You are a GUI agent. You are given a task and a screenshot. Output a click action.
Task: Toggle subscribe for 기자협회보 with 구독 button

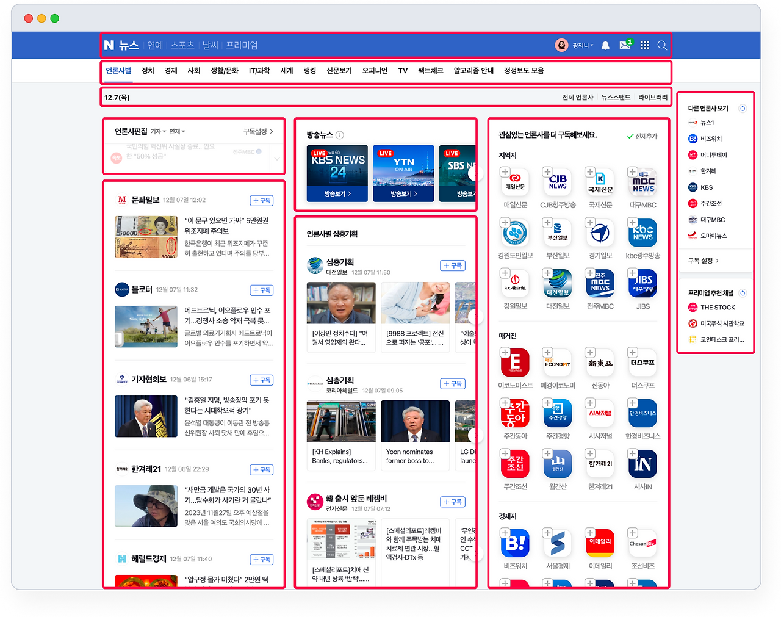(262, 380)
